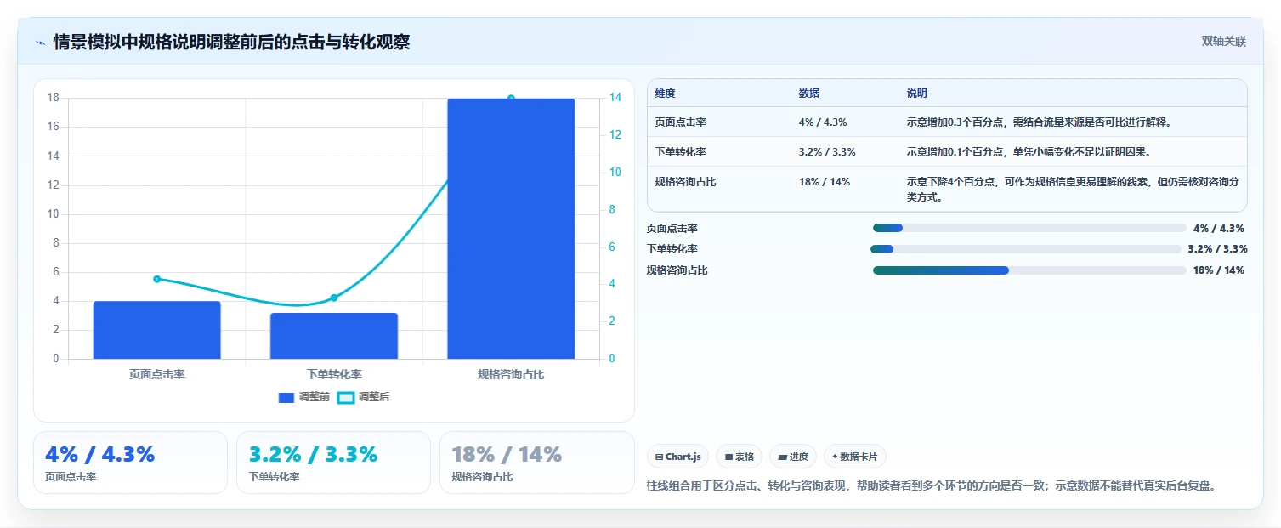This screenshot has height=528, width=1281.
Task: Click the 页面点击率 x-axis label
Action: click(157, 374)
